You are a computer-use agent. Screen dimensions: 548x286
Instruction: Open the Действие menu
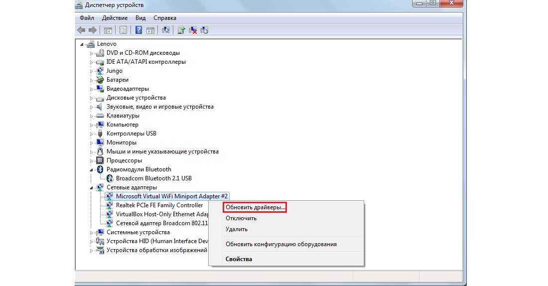pos(115,18)
